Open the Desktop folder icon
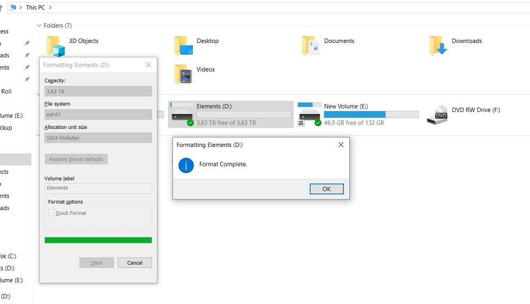Image resolution: width=530 pixels, height=304 pixels. (x=183, y=46)
